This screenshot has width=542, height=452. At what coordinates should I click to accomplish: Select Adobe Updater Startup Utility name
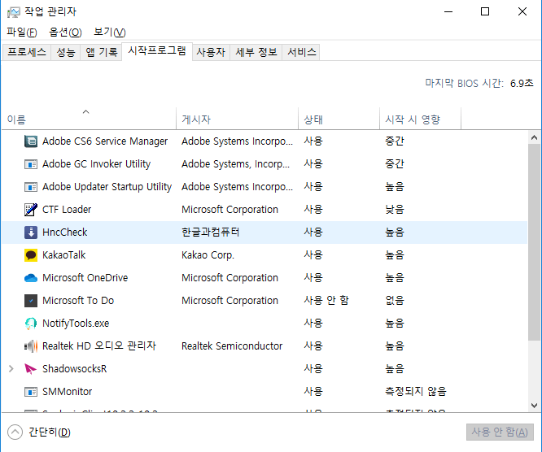107,187
